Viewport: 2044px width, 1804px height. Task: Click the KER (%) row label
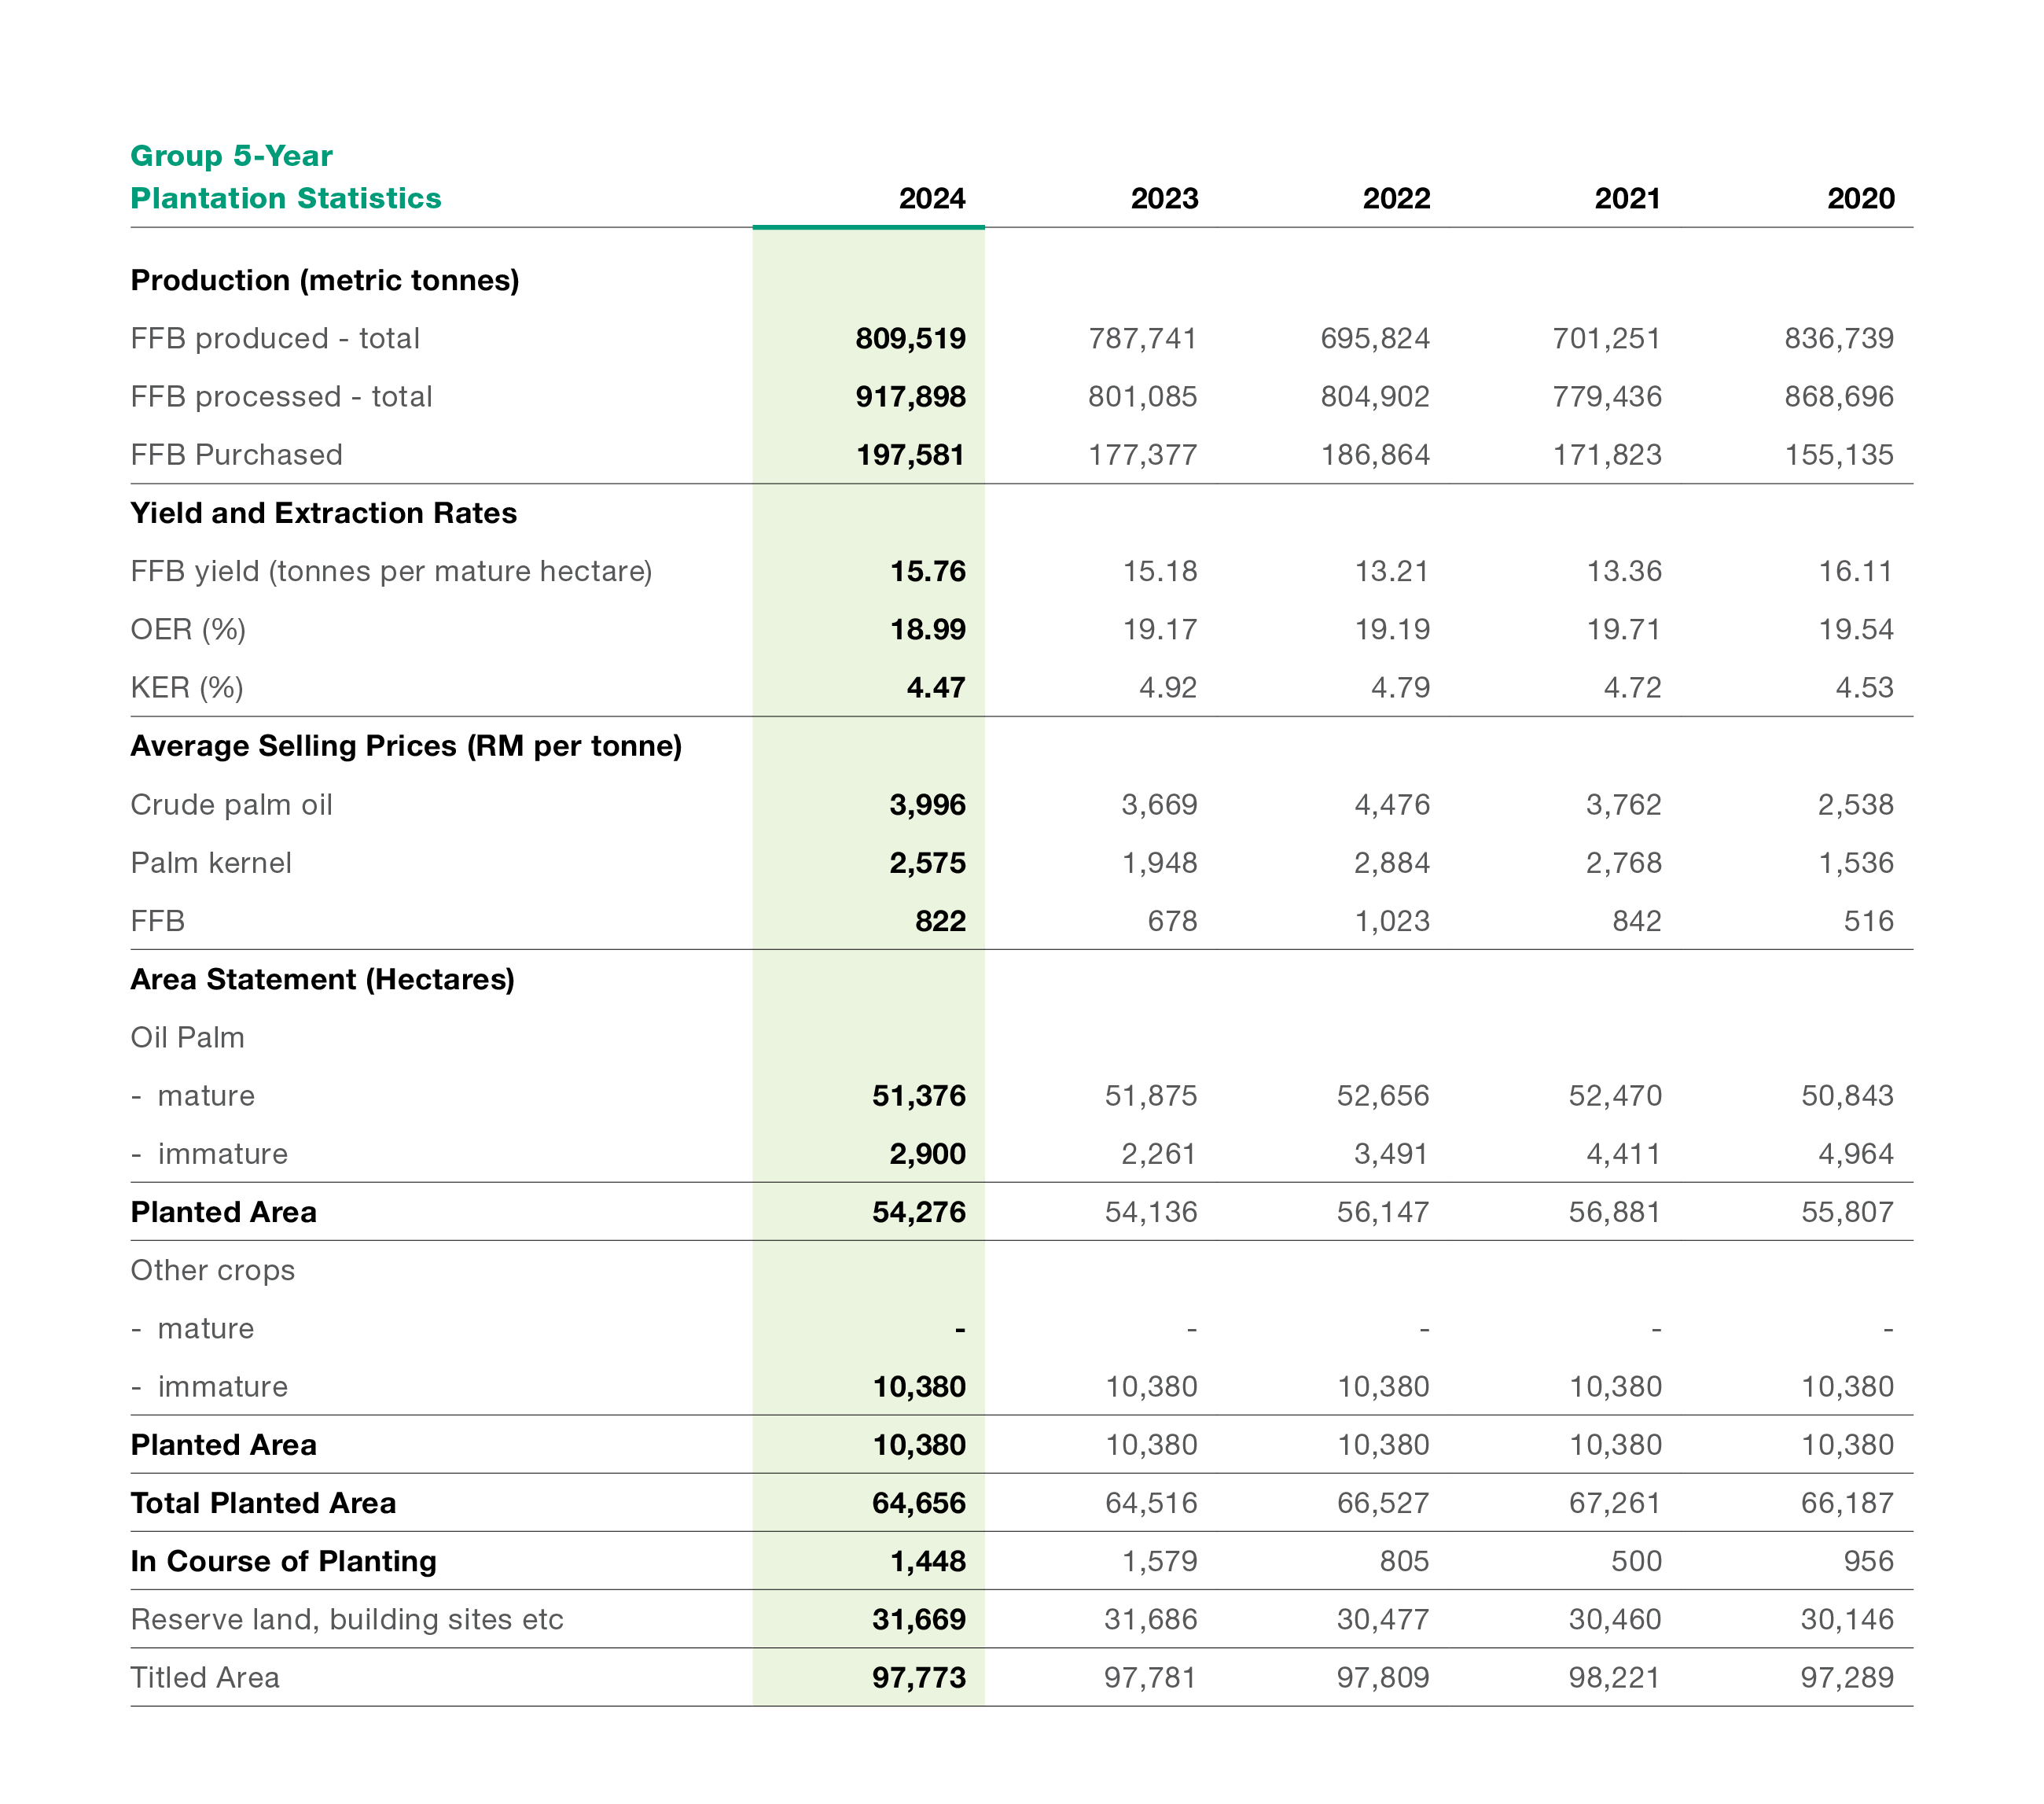187,687
